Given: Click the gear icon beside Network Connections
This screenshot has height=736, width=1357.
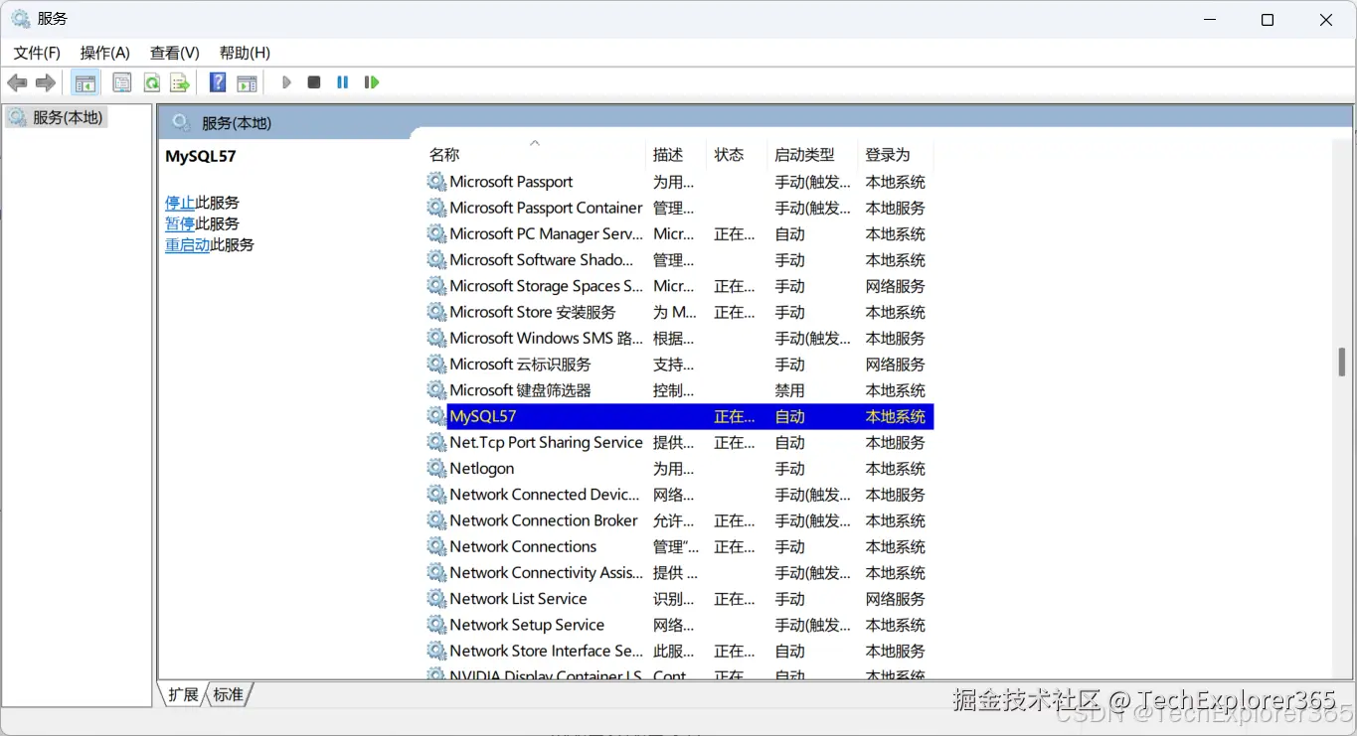Looking at the screenshot, I should [x=436, y=546].
